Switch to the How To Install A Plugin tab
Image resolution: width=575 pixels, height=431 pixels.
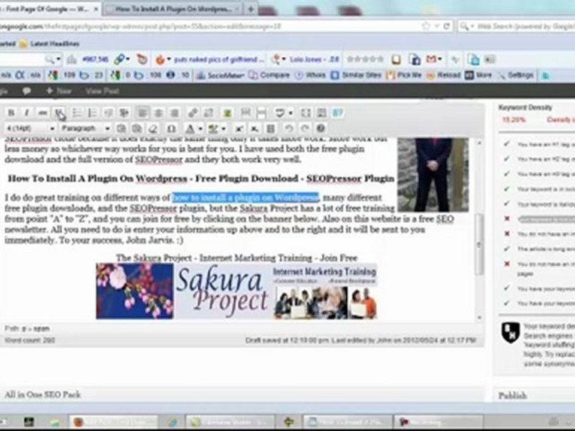[172, 9]
